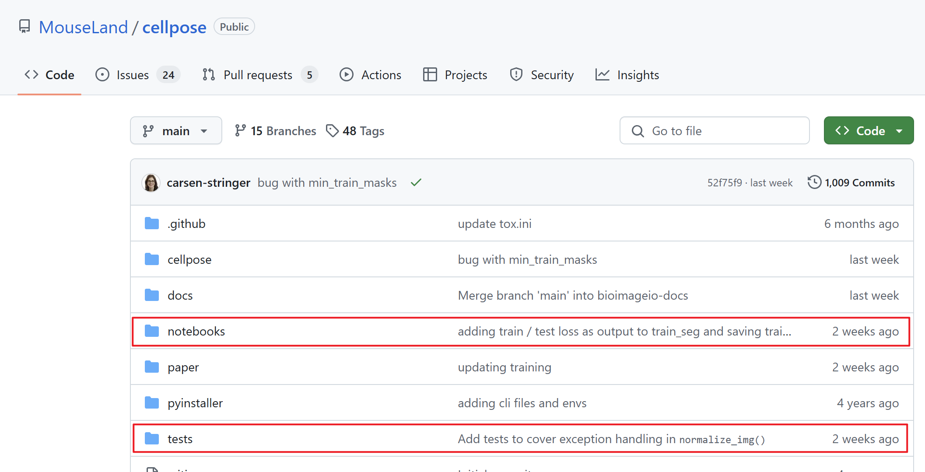Image resolution: width=925 pixels, height=472 pixels.
Task: Click the branch icon next to 15 Branches
Action: [x=240, y=131]
